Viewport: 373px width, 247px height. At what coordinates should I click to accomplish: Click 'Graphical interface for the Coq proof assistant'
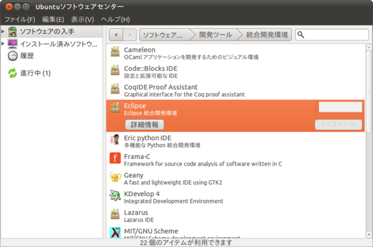point(185,94)
